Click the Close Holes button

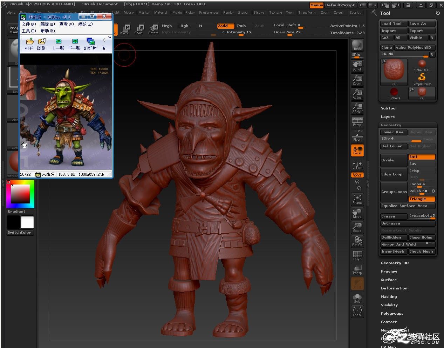pos(422,237)
